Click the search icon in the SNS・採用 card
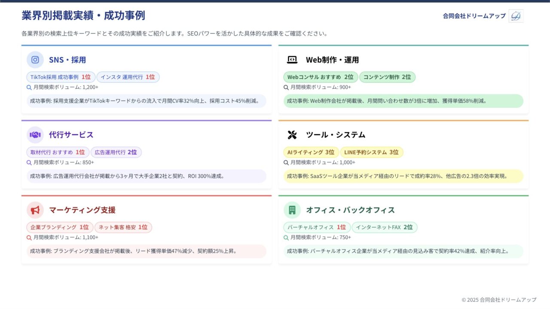The height and width of the screenshot is (309, 550). click(x=29, y=87)
